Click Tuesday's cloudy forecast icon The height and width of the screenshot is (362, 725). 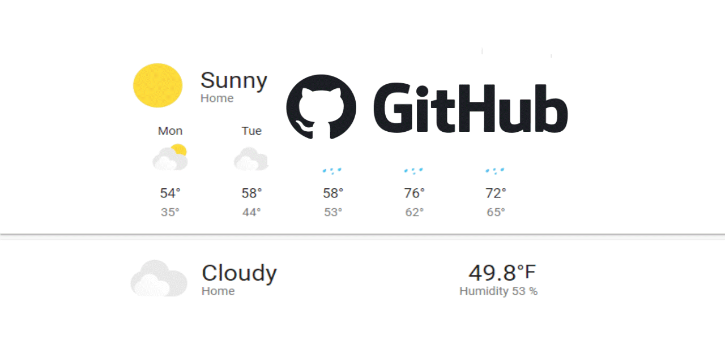pos(251,159)
